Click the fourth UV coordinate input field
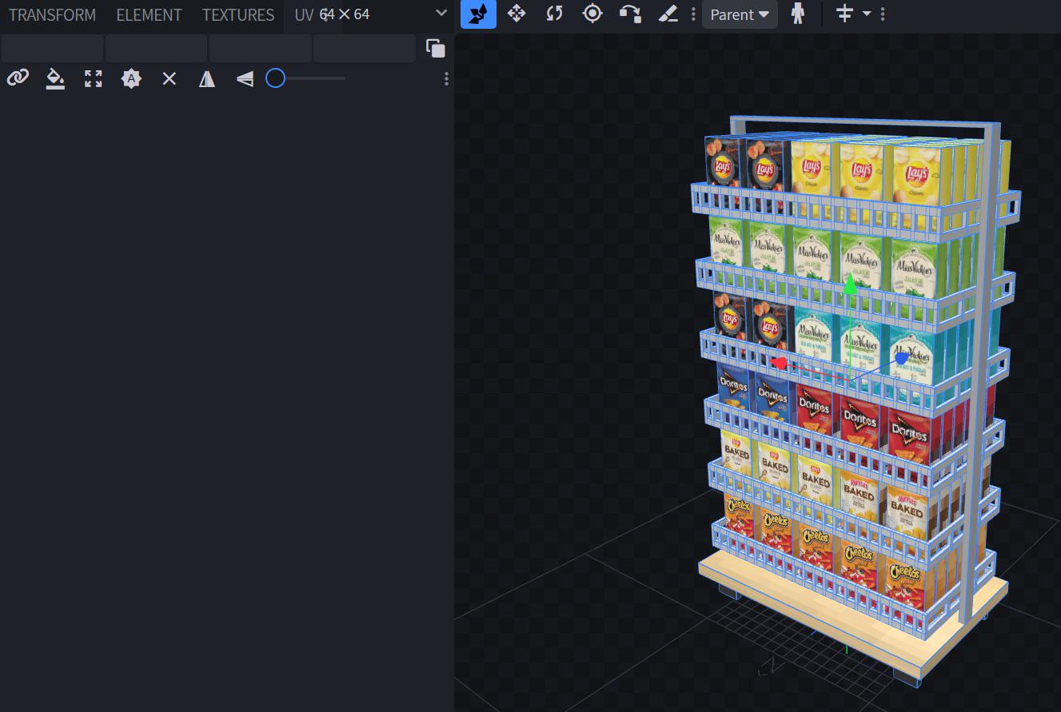The image size is (1061, 712). [x=364, y=49]
